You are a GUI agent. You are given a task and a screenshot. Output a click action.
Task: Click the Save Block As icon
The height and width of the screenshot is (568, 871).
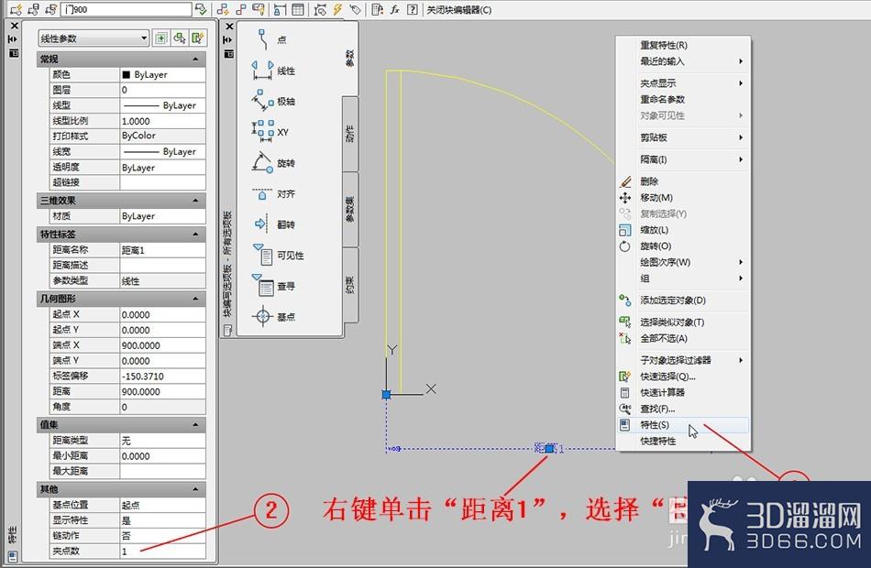[x=51, y=9]
